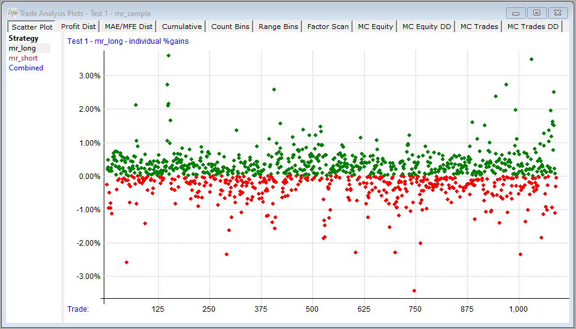576x329 pixels.
Task: Click the Trade Analysis Plots app icon in title bar
Action: (12, 13)
